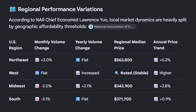Select the Monthly Volume Change column header
This screenshot has height=112, width=196.
point(50,45)
